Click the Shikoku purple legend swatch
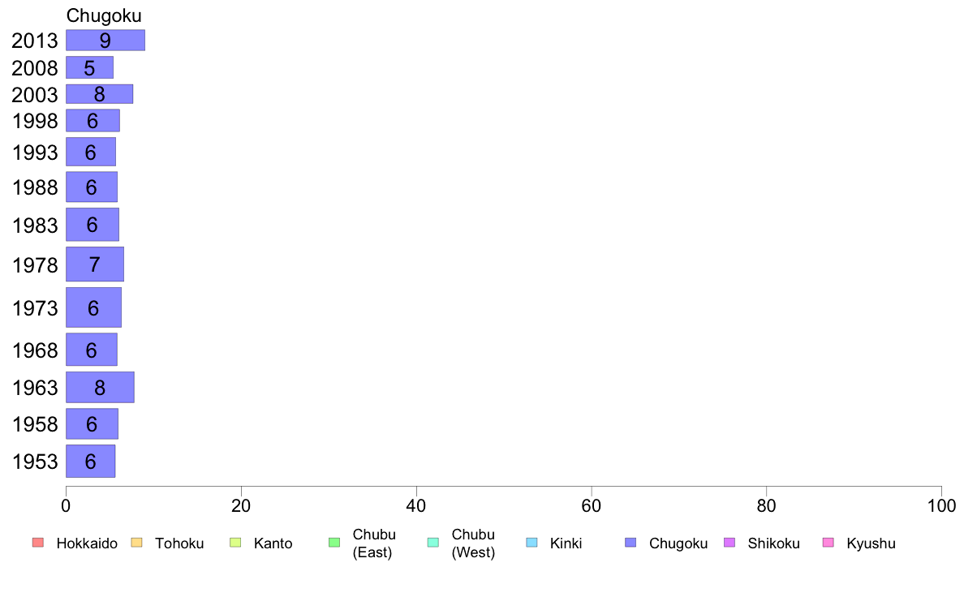 (729, 543)
